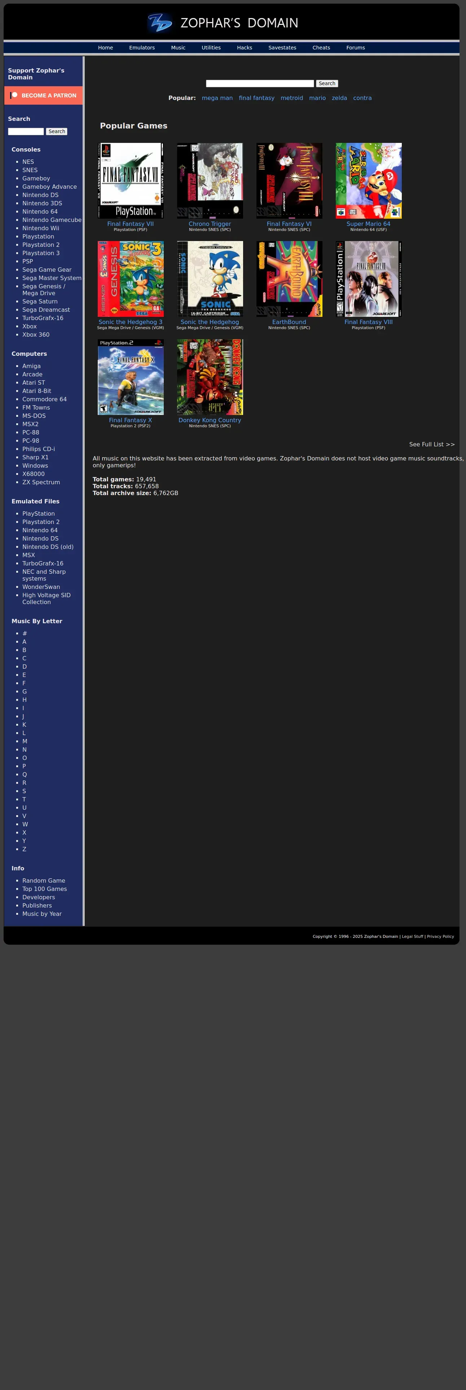The image size is (466, 1390).
Task: Follow the 'See Full List >>' link
Action: (x=432, y=445)
